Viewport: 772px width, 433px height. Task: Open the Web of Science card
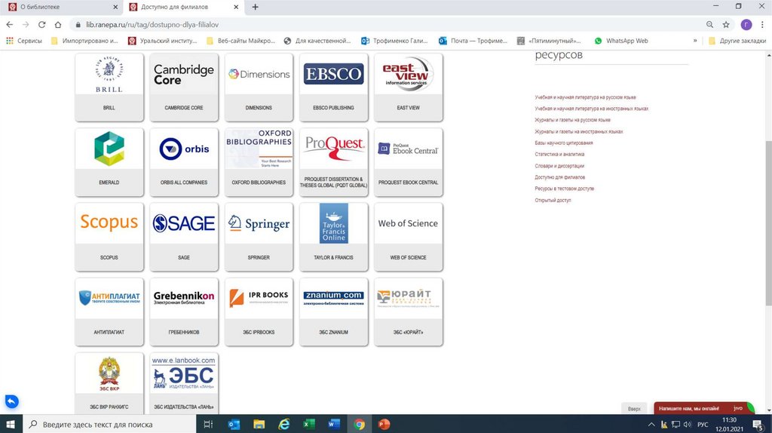(408, 237)
